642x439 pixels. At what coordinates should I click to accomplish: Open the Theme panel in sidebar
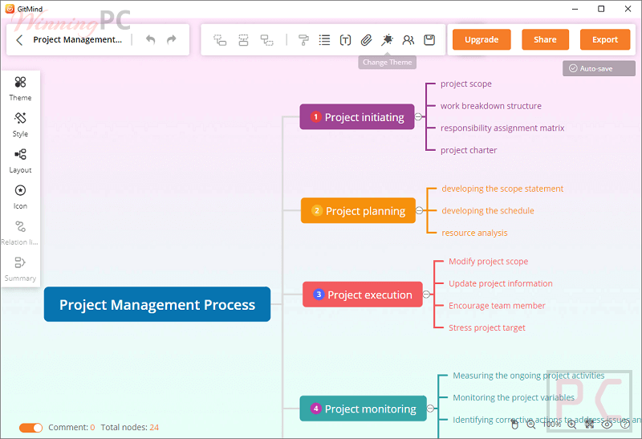[x=20, y=87]
